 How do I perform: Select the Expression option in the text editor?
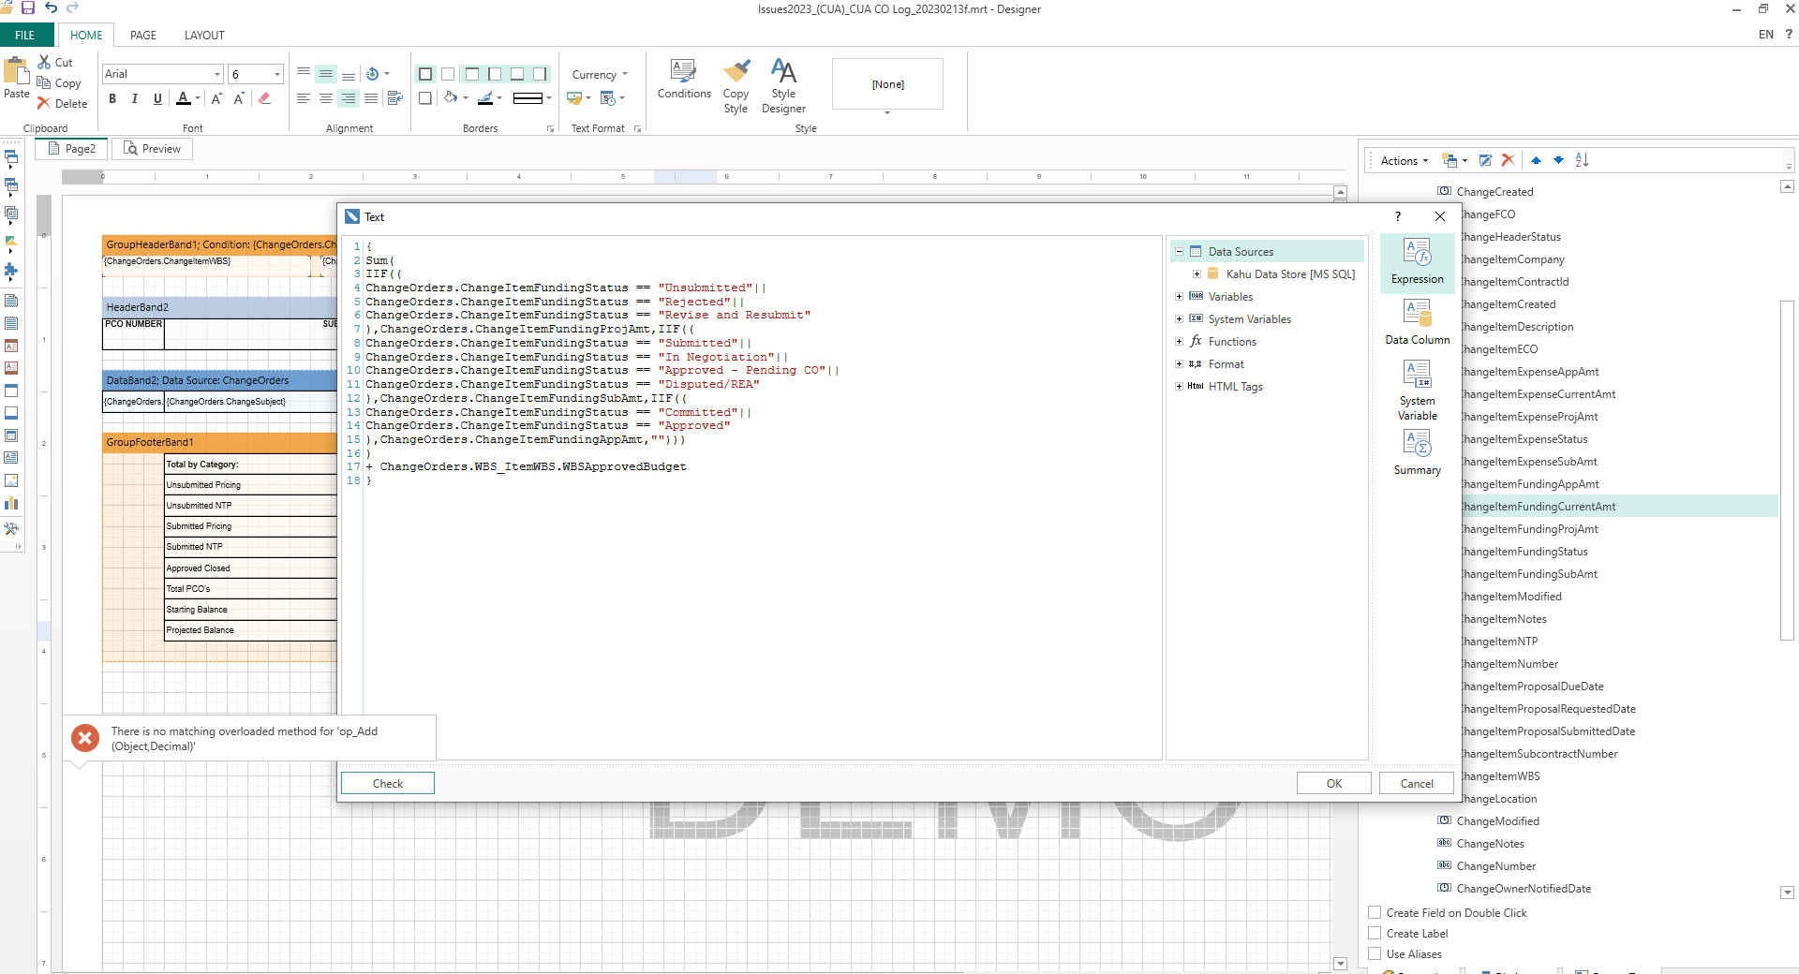(x=1417, y=262)
